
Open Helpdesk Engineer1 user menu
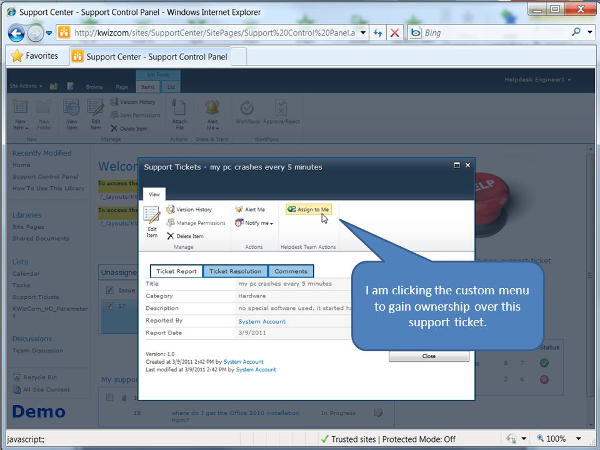point(537,79)
